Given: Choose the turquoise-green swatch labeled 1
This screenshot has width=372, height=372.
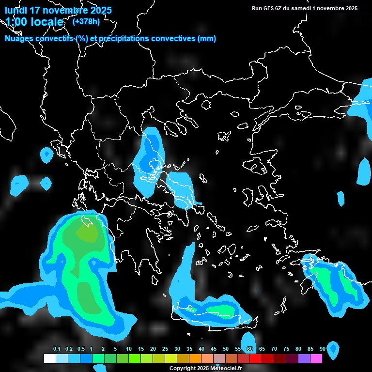Looking at the screenshot, I should click(x=98, y=358).
